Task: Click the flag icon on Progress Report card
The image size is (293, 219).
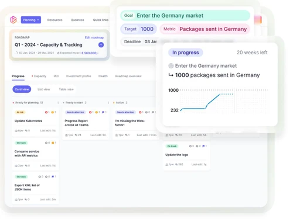Action: tap(103, 112)
